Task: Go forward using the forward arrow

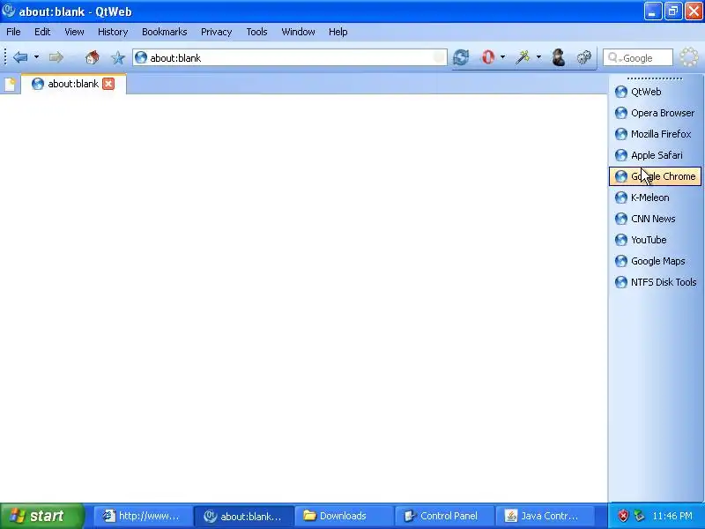Action: click(x=56, y=57)
